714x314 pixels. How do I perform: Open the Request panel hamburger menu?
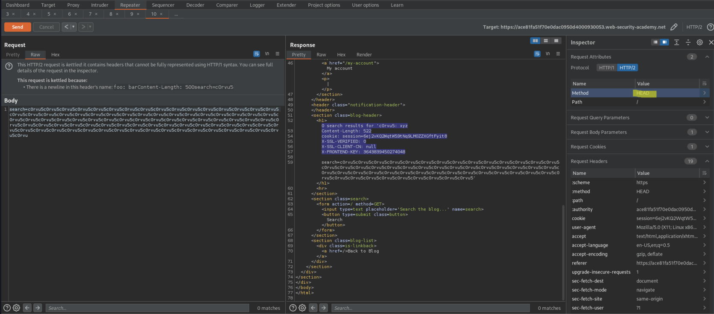coord(277,54)
